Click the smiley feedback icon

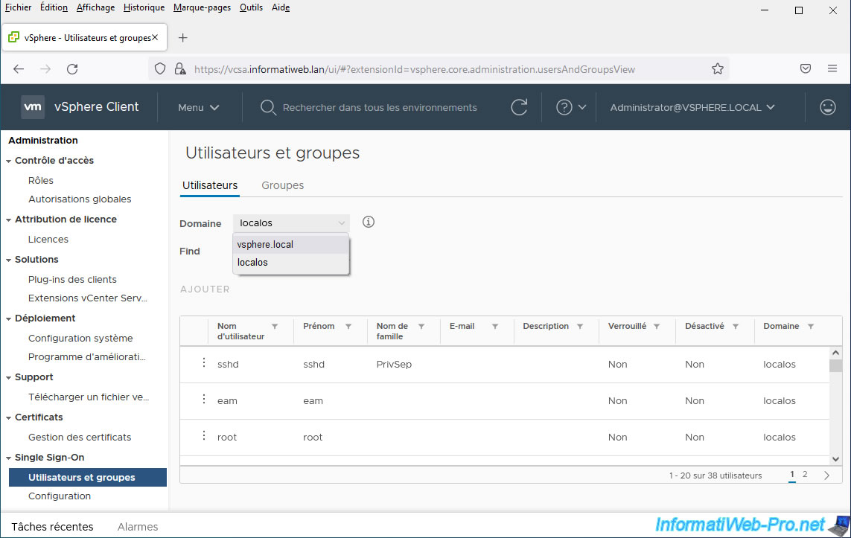[x=828, y=107]
